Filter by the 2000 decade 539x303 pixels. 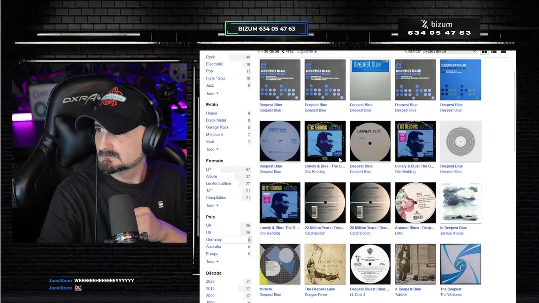(210, 295)
